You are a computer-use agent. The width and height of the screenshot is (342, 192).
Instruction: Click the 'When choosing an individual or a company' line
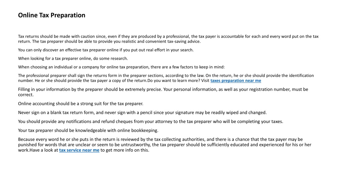[121, 67]
